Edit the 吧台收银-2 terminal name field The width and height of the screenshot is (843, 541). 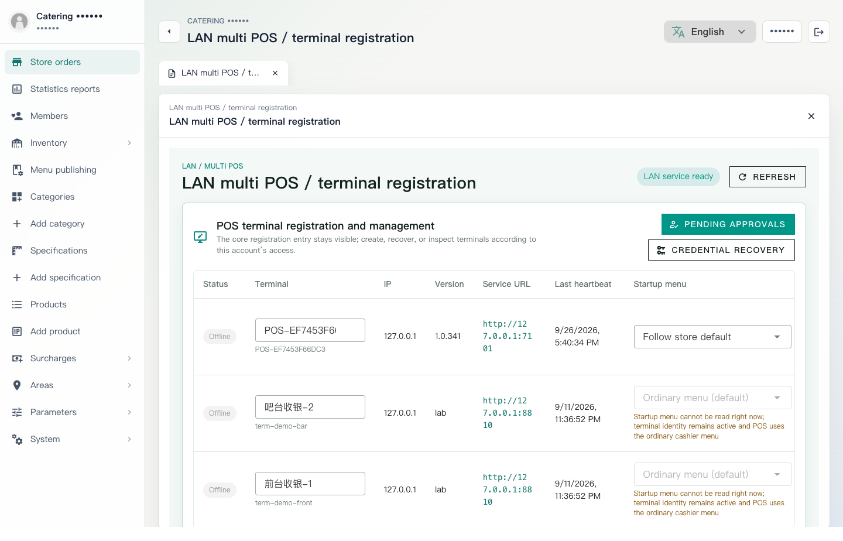click(310, 407)
